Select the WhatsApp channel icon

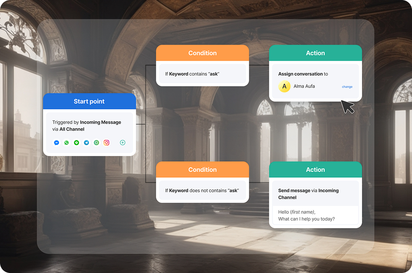(x=67, y=143)
